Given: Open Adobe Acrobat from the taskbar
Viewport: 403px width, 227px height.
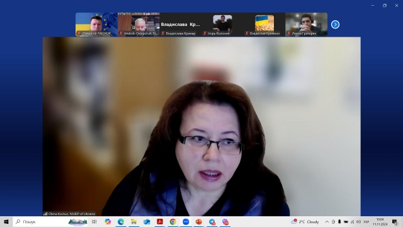Looking at the screenshot, I should click(160, 221).
